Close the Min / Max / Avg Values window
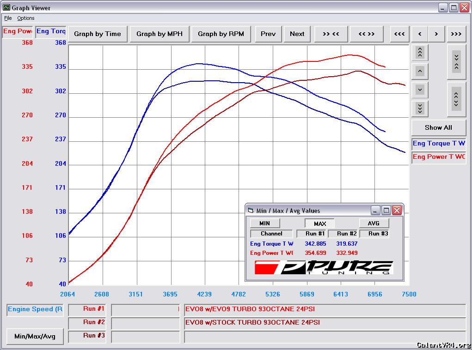 point(397,211)
